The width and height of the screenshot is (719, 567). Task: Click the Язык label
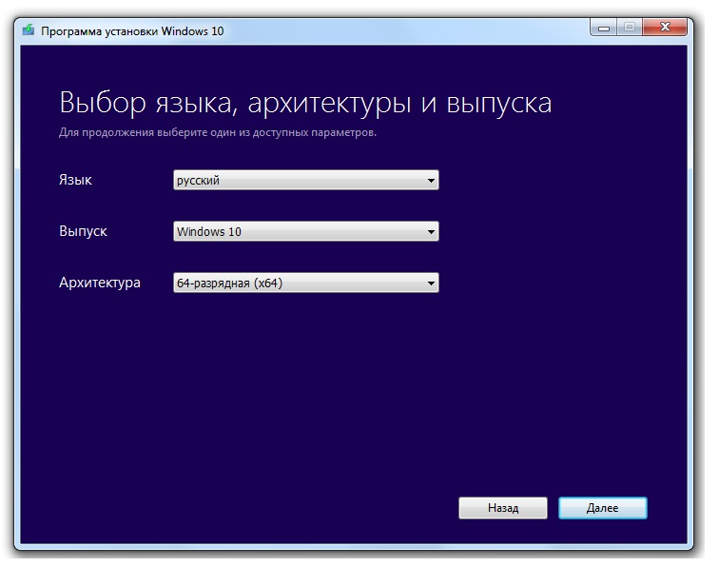(76, 182)
